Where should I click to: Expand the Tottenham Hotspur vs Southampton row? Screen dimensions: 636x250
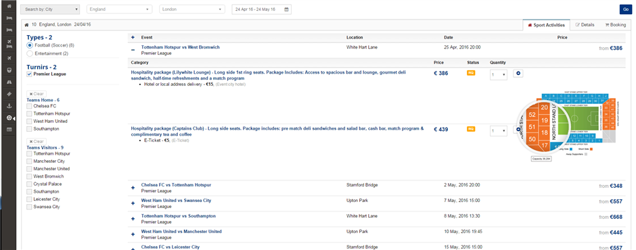click(133, 219)
